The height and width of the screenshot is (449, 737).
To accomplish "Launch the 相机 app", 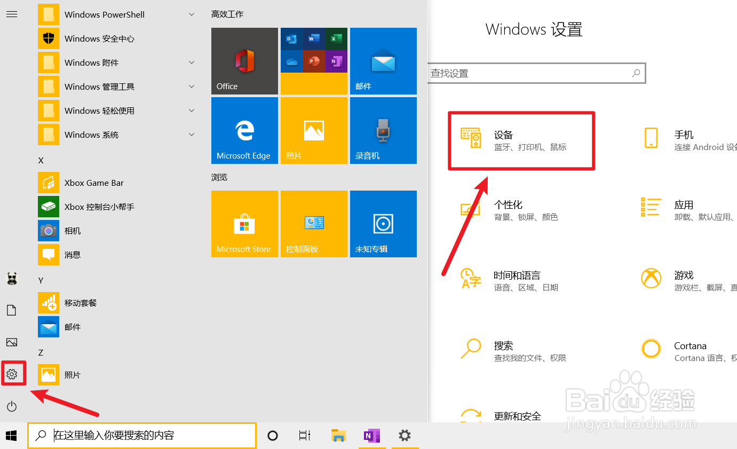I will (x=117, y=231).
